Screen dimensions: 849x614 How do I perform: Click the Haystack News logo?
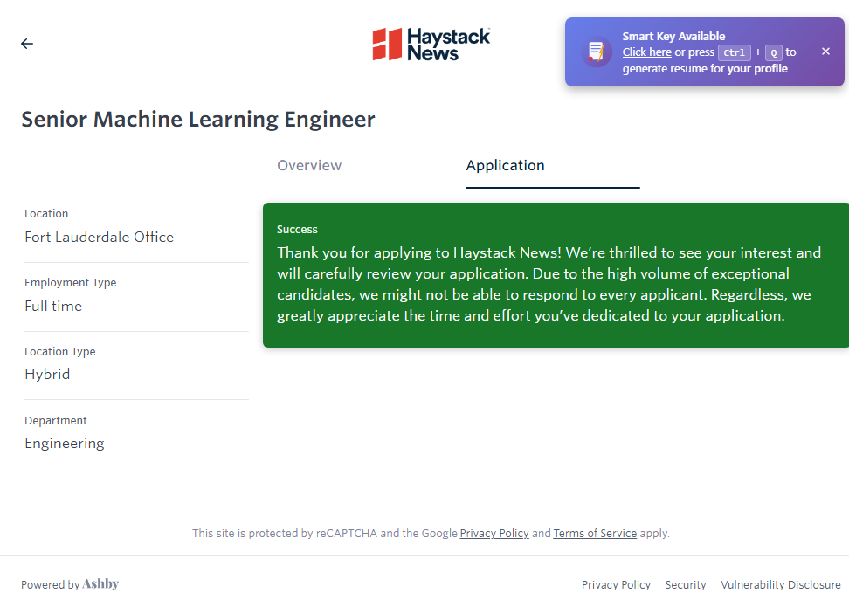[431, 45]
